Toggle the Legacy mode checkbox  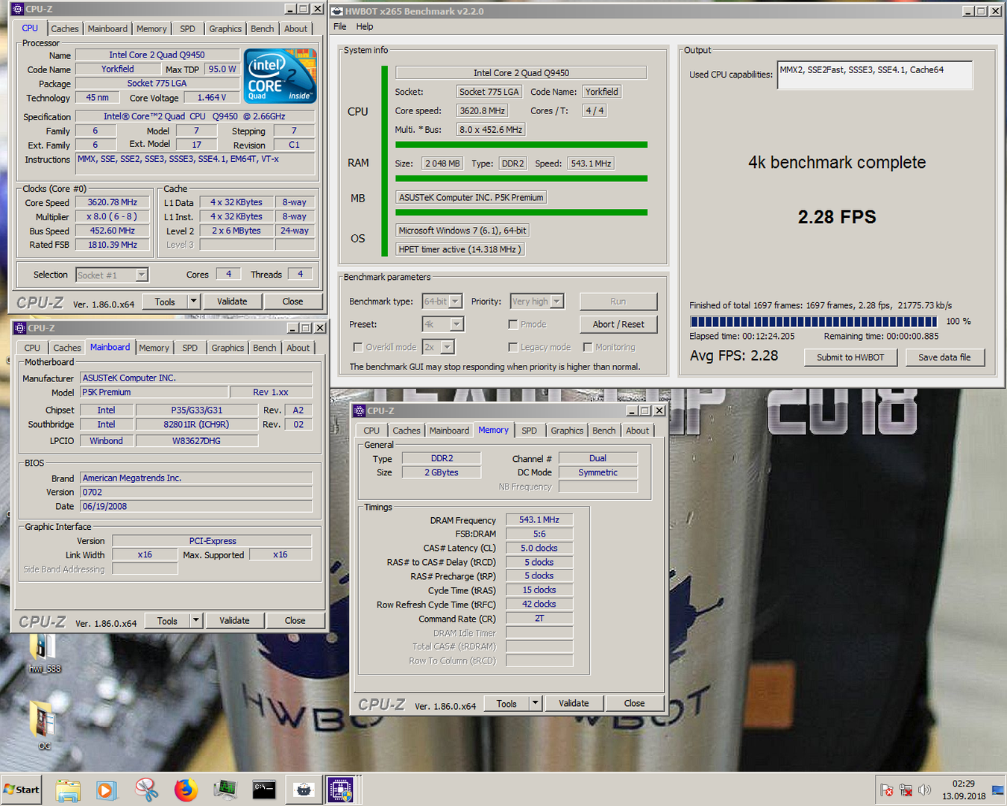(513, 348)
